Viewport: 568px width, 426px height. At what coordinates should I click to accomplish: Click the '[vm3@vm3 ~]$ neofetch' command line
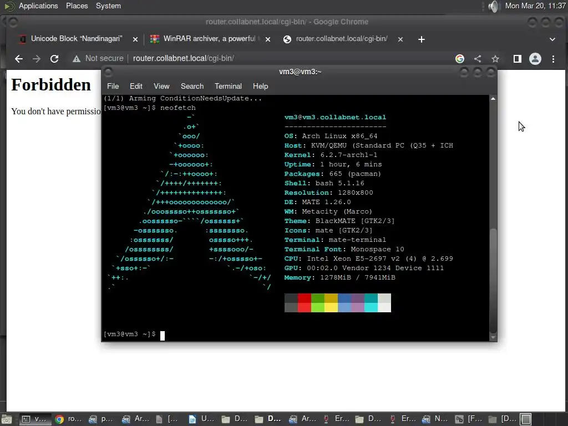(x=150, y=108)
